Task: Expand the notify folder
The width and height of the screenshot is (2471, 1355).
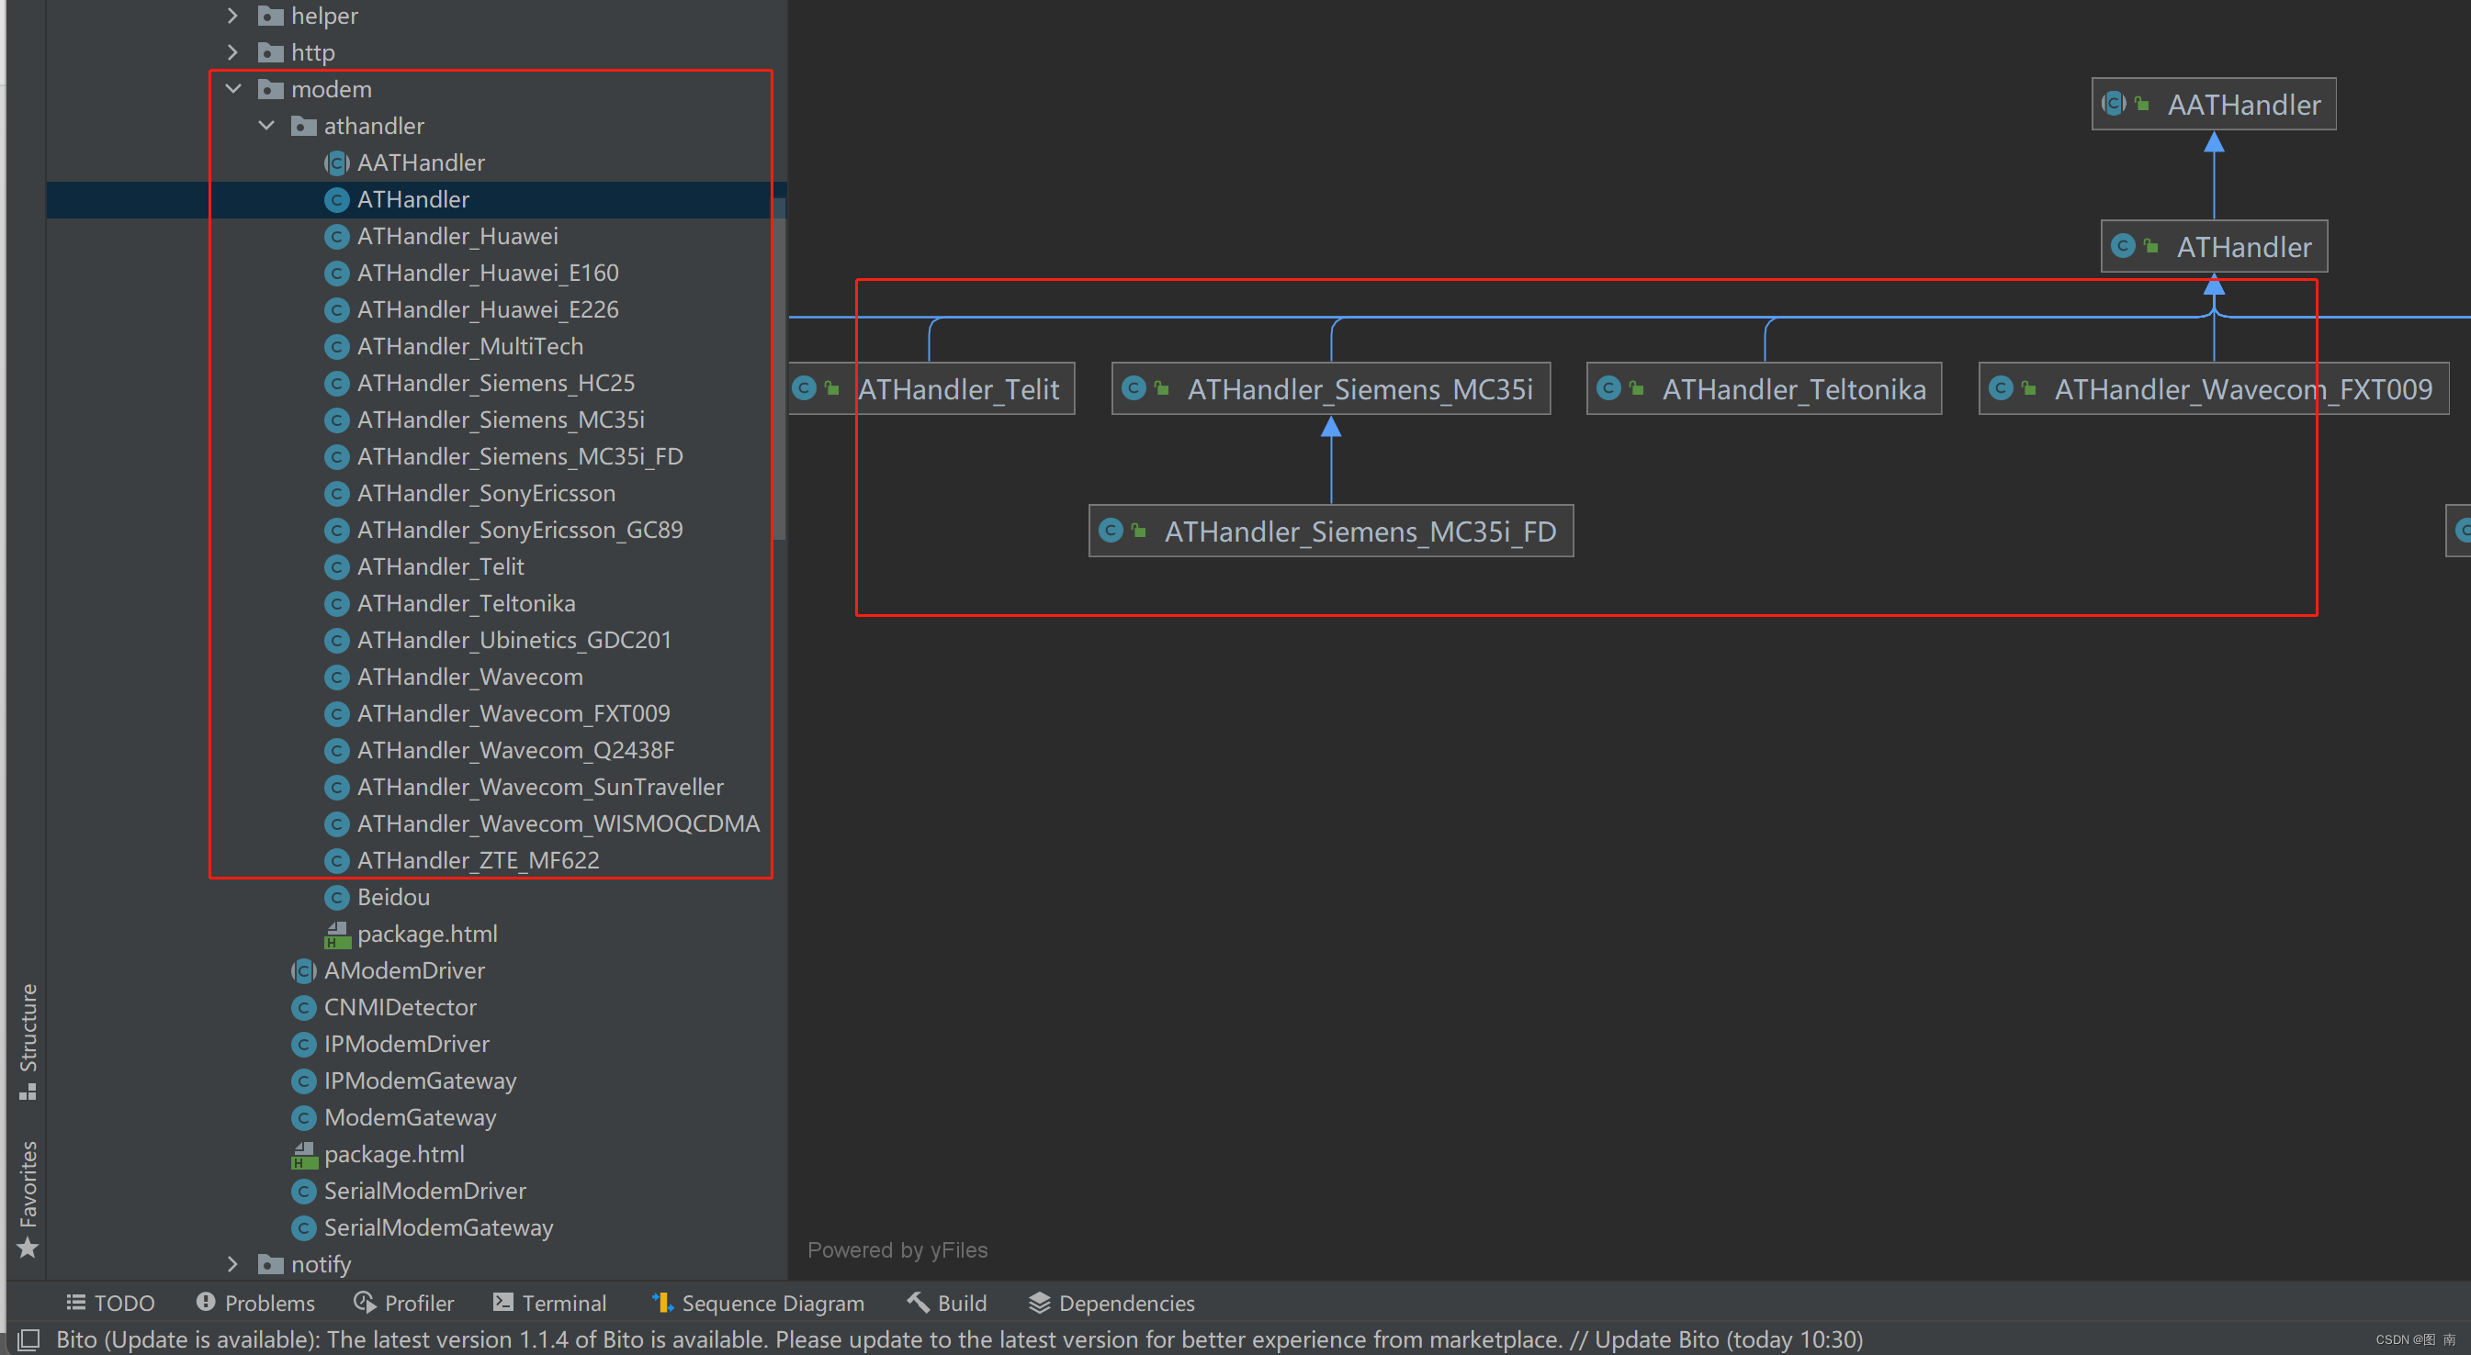Action: pos(232,1264)
